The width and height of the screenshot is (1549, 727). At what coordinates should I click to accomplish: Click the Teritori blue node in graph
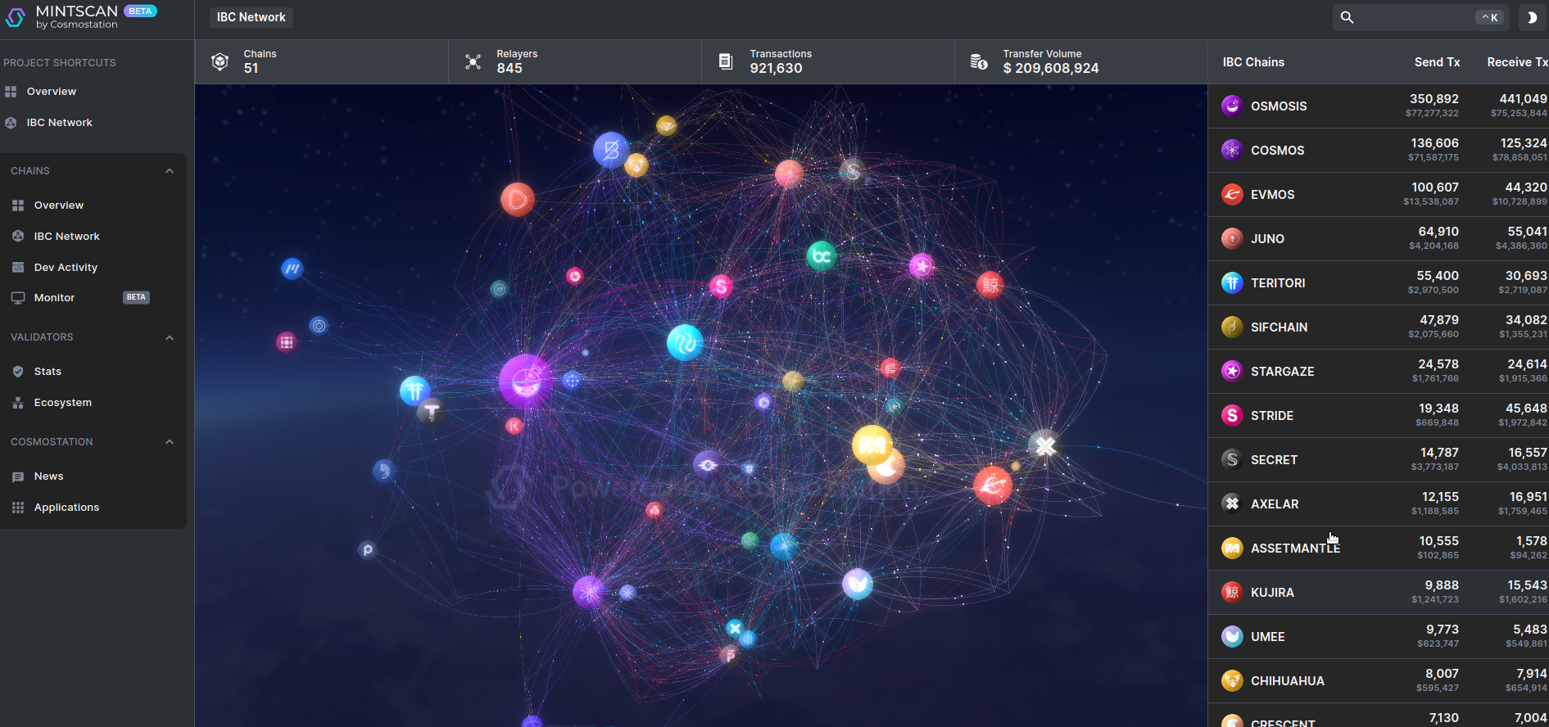pyautogui.click(x=414, y=391)
